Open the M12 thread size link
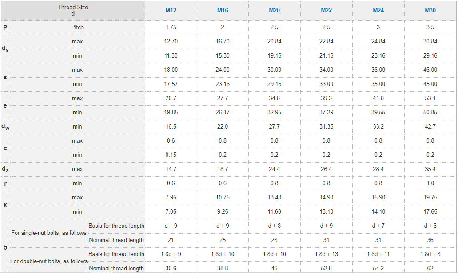 [171, 10]
